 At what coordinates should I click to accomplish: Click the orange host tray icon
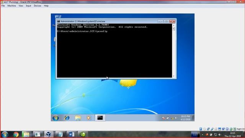[207, 135]
